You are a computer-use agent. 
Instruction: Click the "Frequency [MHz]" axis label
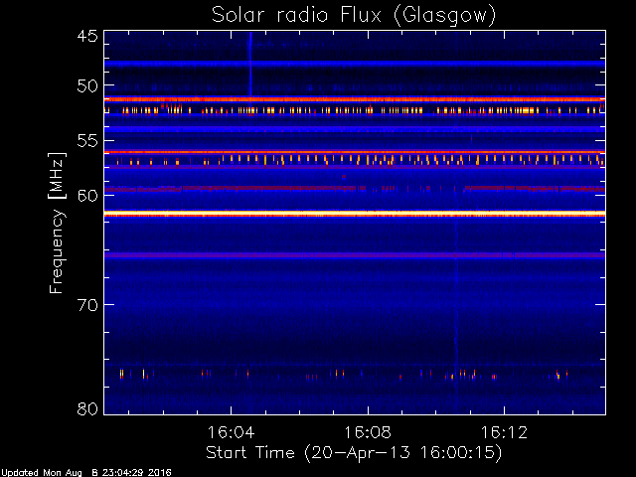coord(57,223)
